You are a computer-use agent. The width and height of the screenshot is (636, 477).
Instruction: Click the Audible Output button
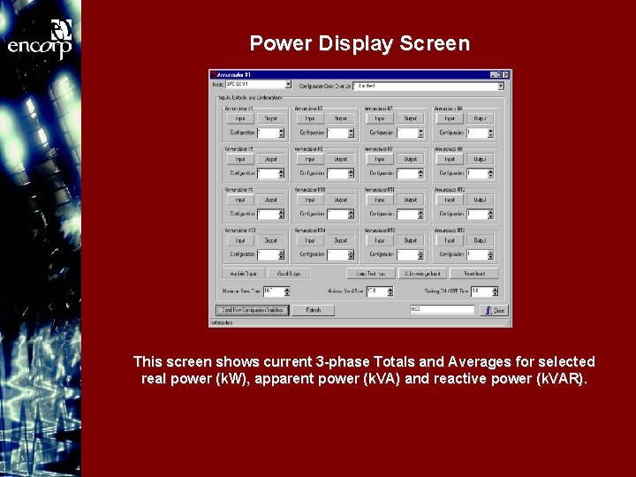tap(244, 273)
